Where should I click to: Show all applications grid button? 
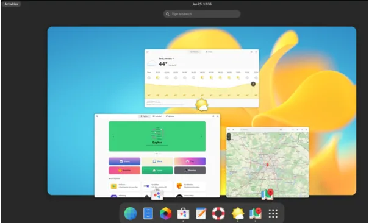[x=273, y=213]
